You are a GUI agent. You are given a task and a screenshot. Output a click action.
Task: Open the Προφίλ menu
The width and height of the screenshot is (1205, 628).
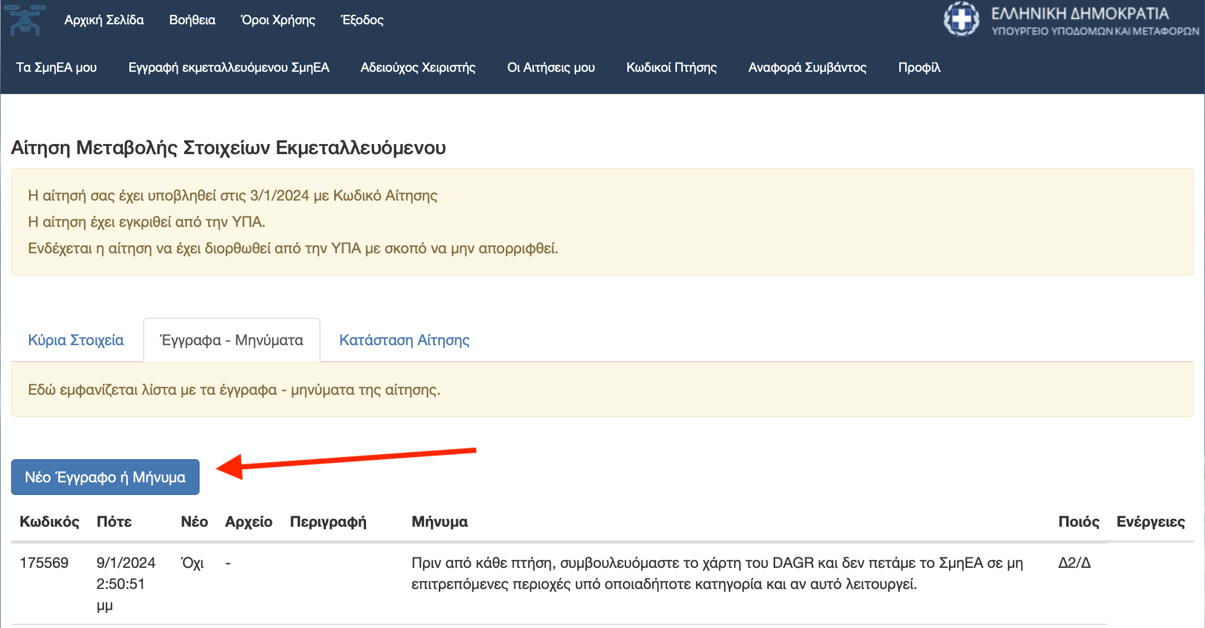(x=919, y=68)
